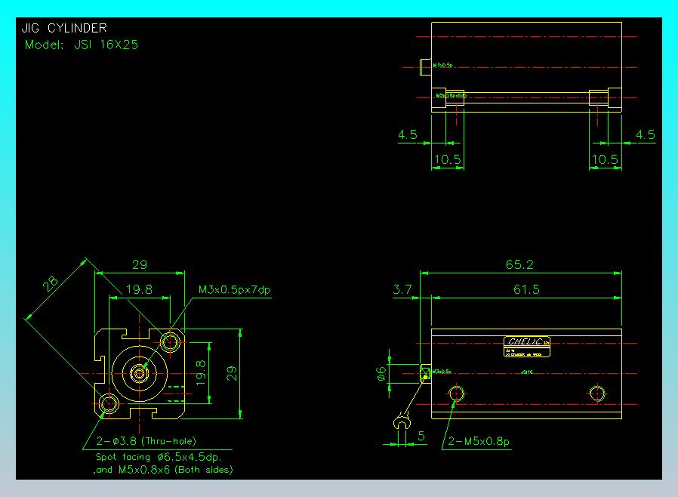
Task: Select the CHELIC nameplate on cylinder body
Action: pyautogui.click(x=527, y=347)
